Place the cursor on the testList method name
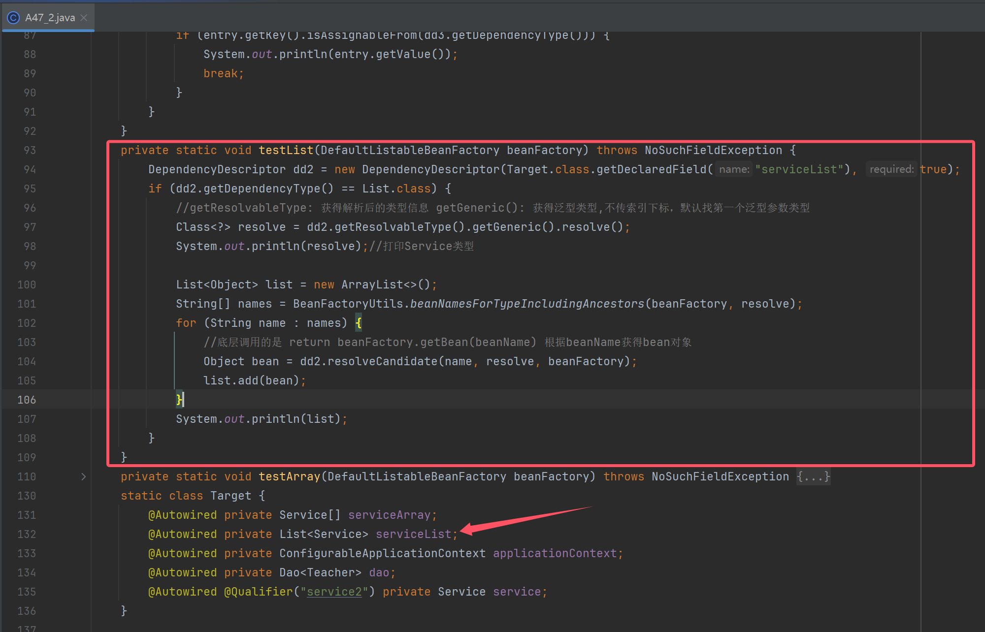 coord(286,150)
